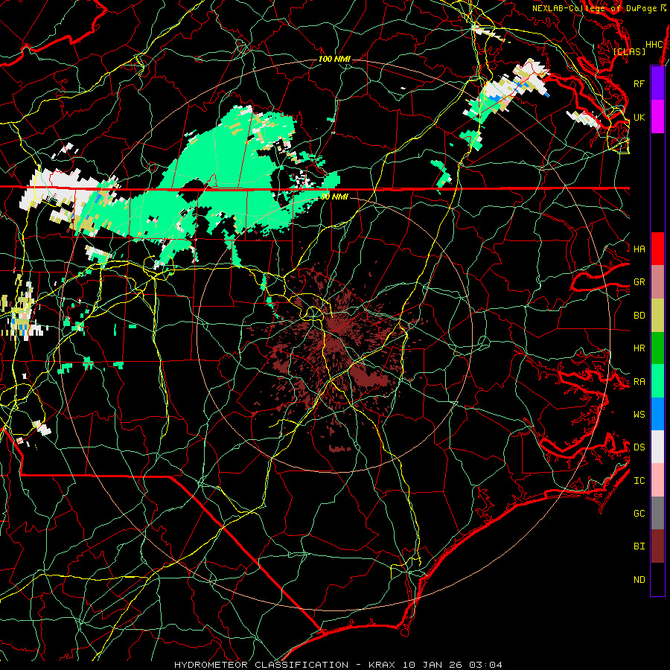Click the UK legend label
The width and height of the screenshot is (670, 670).
(x=639, y=117)
